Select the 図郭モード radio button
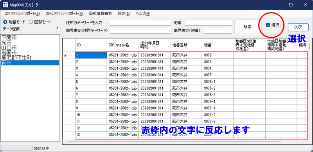 (40, 22)
